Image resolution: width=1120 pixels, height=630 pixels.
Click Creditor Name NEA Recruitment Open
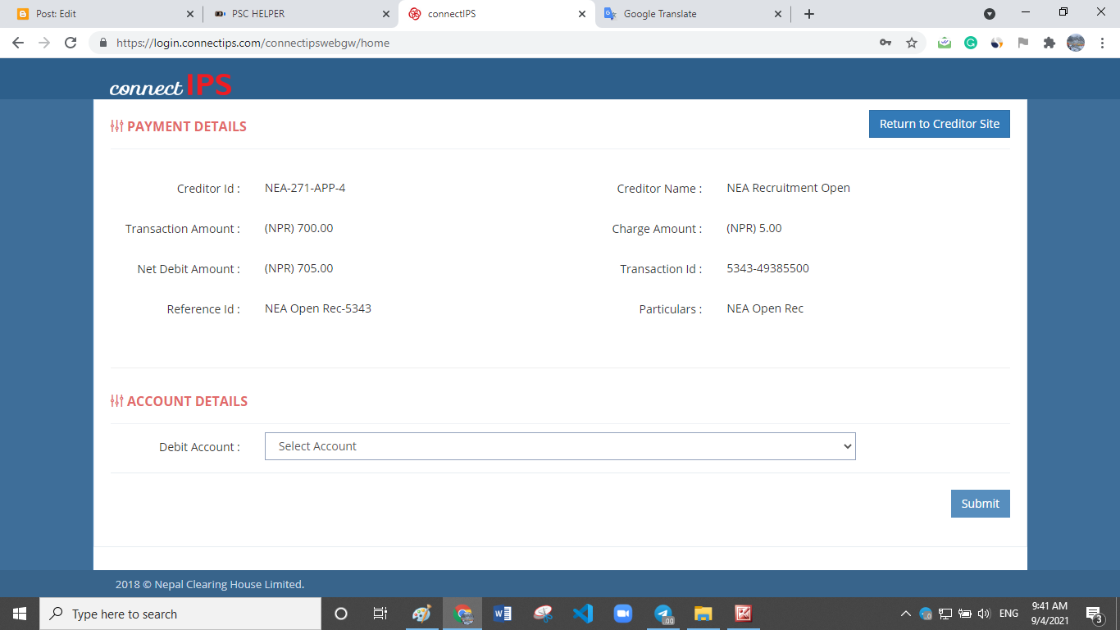pos(789,188)
